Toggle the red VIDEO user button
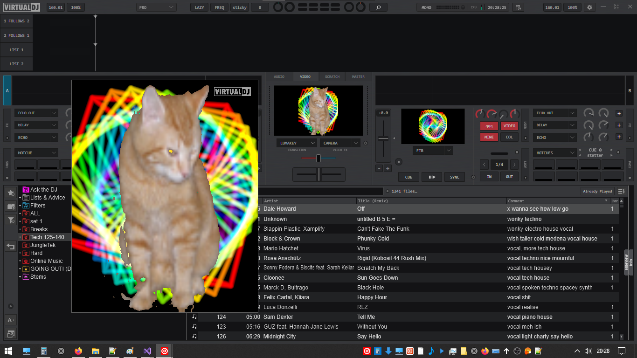The width and height of the screenshot is (637, 358). [509, 126]
